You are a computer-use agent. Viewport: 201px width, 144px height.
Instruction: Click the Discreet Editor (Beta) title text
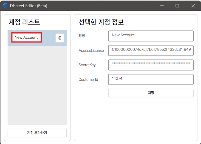click(29, 6)
